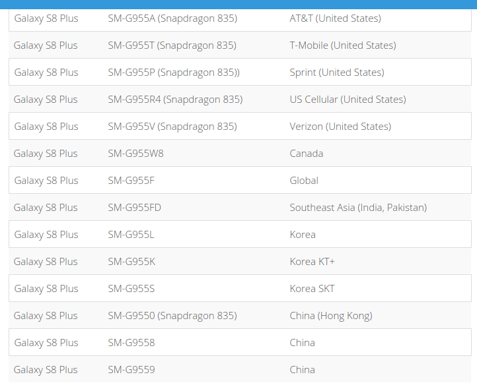Click the Korea region in SM-G955L row

(x=303, y=235)
